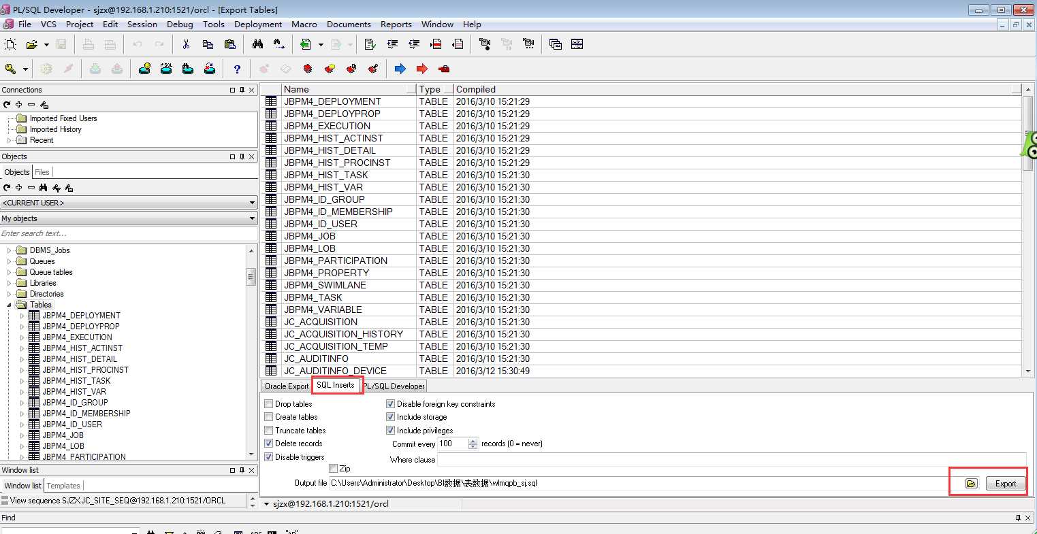
Task: Toggle the Disable triggers checkbox
Action: [269, 457]
